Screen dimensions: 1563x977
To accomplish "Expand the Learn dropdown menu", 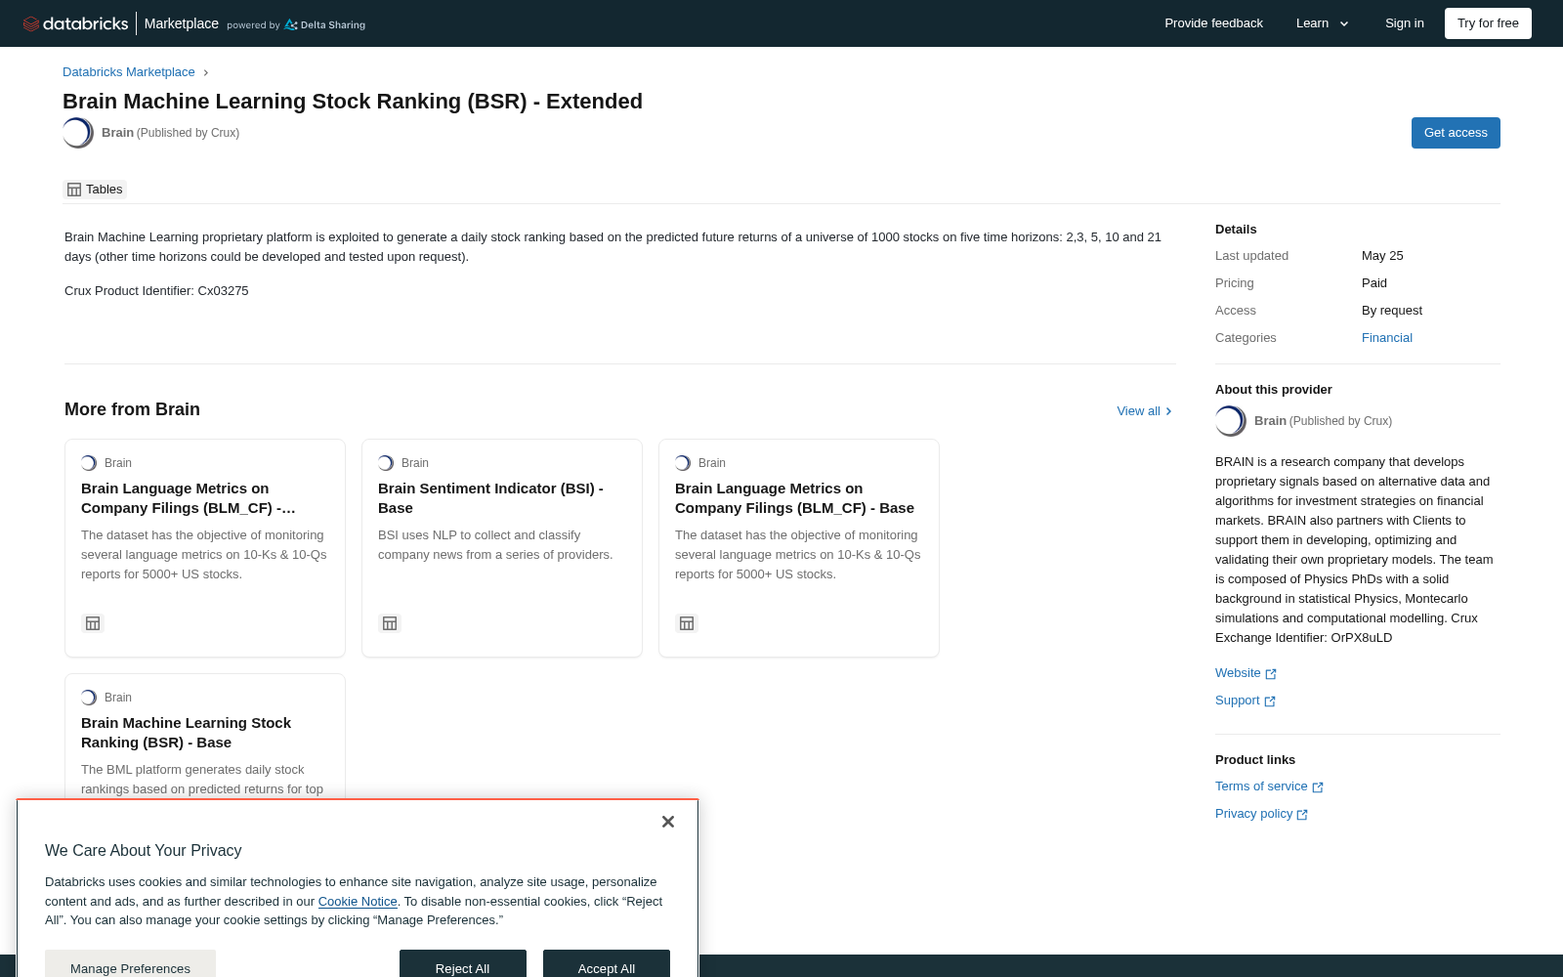I will (1323, 23).
